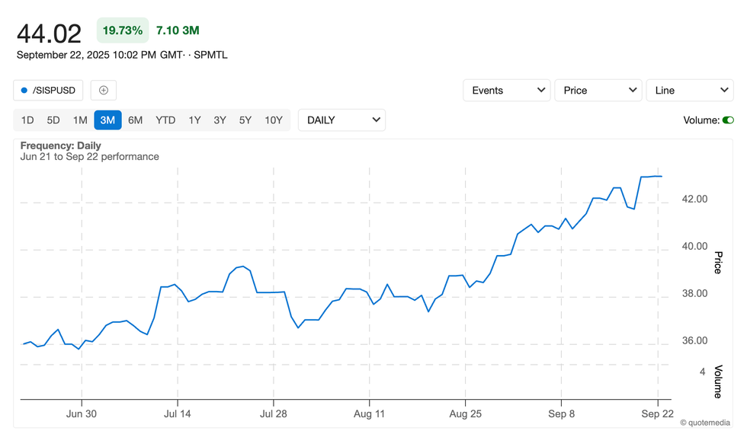
Task: Switch to the 6M time range
Action: pos(135,120)
